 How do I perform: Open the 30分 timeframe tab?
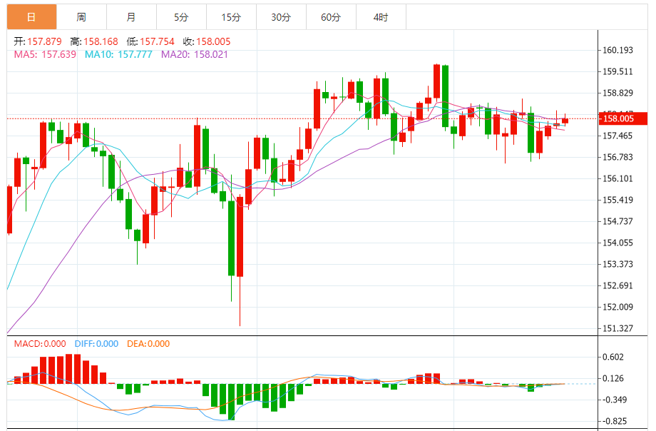pos(281,17)
